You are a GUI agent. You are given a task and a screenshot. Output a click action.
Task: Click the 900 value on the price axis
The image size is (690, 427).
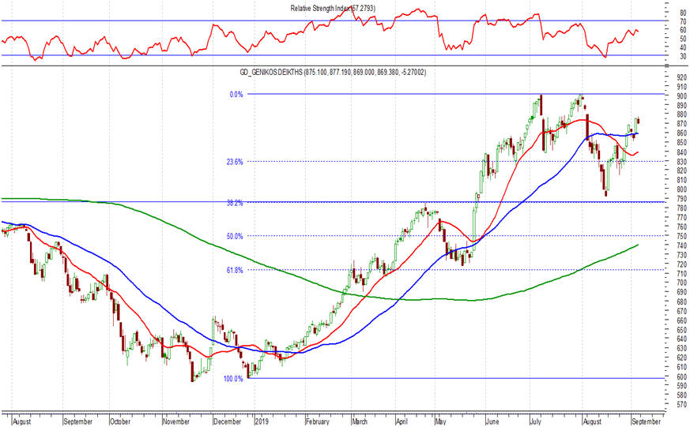[681, 96]
